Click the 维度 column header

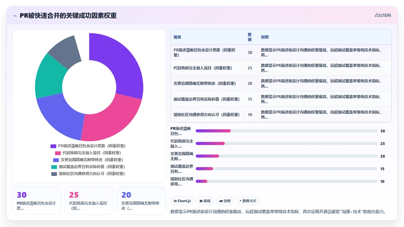click(177, 37)
